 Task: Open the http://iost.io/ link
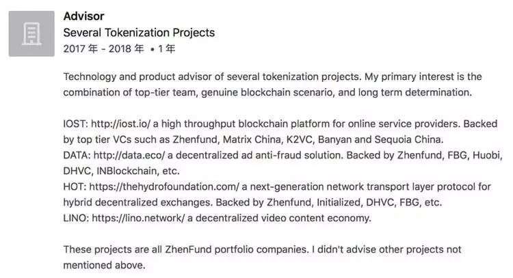click(120, 124)
